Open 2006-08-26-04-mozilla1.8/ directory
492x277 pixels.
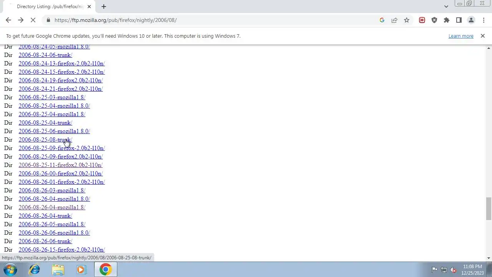(52, 207)
